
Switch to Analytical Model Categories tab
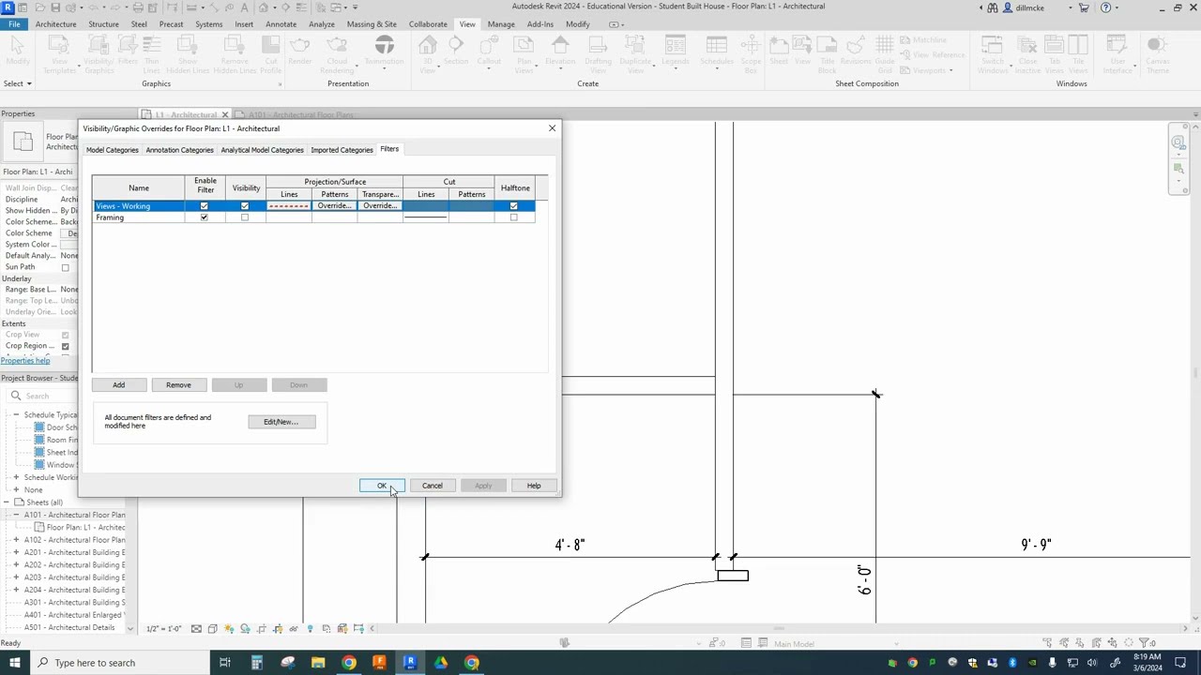click(262, 150)
